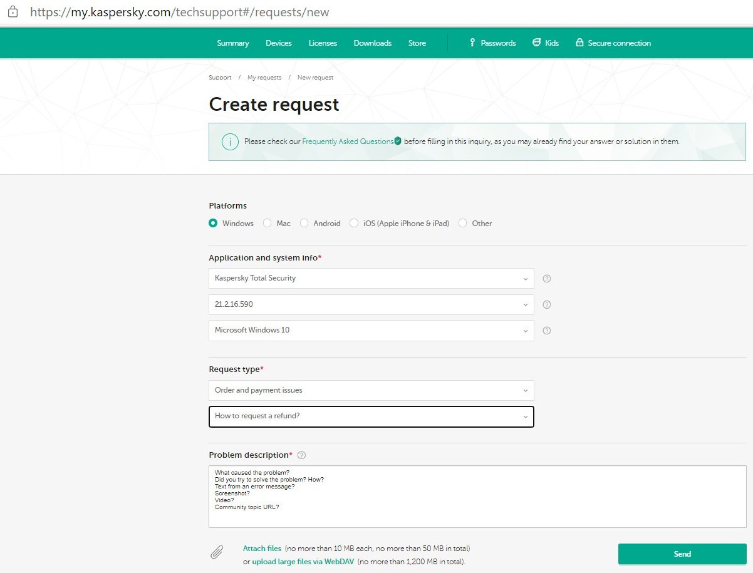Click upload large files via WebDAV link

304,562
